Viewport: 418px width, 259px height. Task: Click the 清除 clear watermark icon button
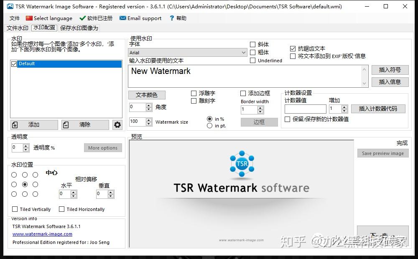tap(85, 125)
